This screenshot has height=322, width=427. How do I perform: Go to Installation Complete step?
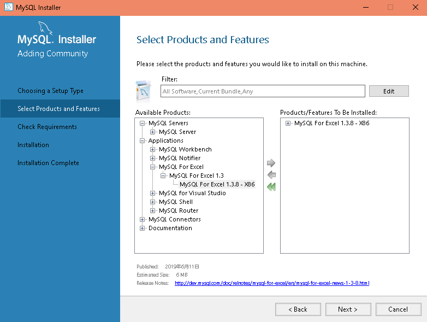(48, 162)
